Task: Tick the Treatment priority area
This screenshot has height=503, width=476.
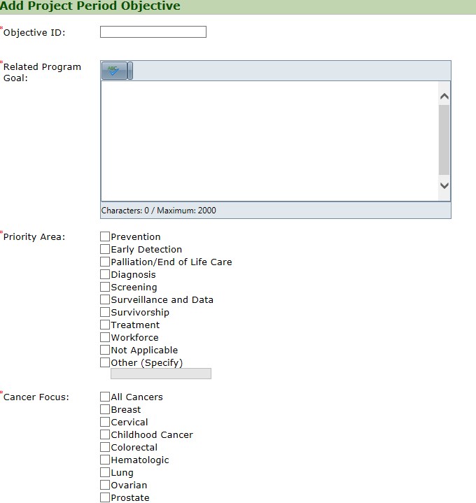Action: coord(105,325)
